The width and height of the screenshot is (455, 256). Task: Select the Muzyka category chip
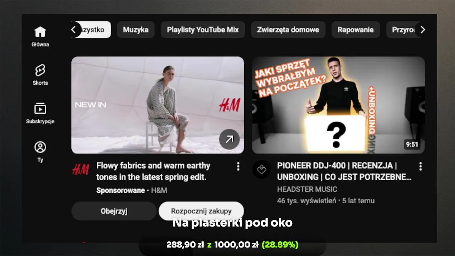tap(136, 30)
